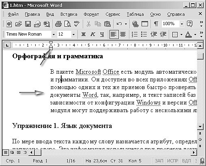Run the Spelling and Grammar check icon
The width and height of the screenshot is (206, 166).
point(77,24)
